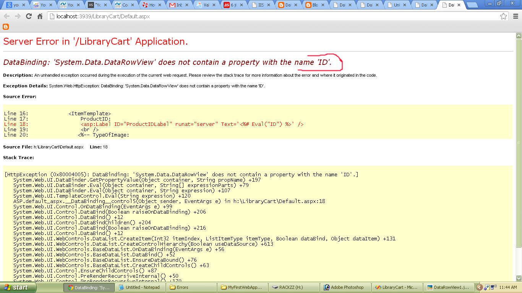522x293 pixels.
Task: Click the scrollbar up arrow
Action: pos(519,35)
